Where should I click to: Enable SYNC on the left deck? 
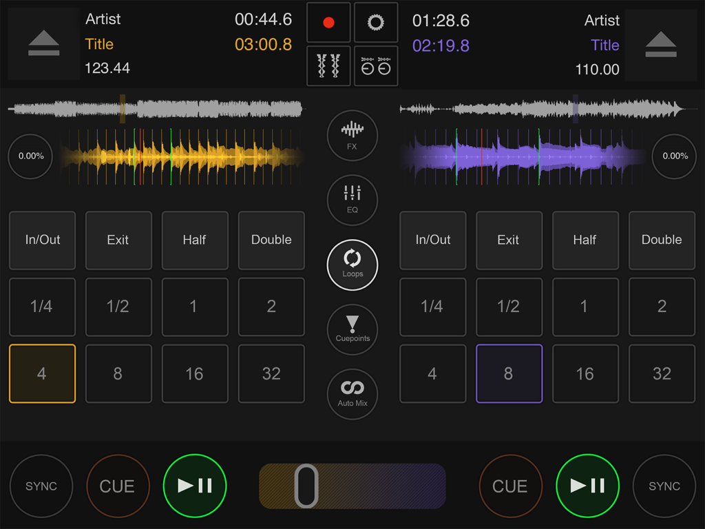coord(41,486)
